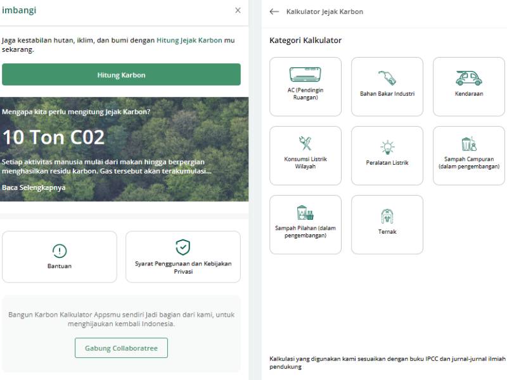Choose Ternak category label
Screen dimensions: 507x380
[387, 232]
